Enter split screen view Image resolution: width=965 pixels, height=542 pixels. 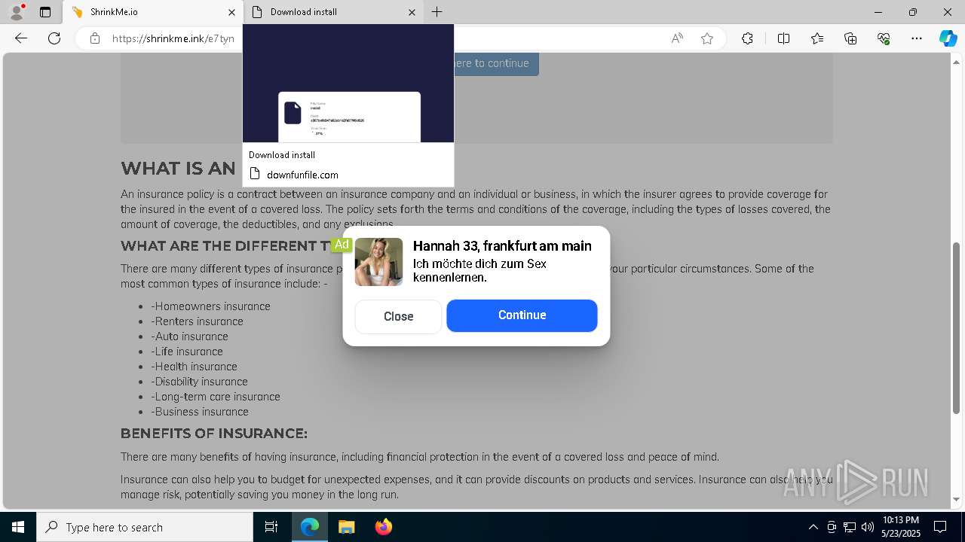tap(783, 38)
